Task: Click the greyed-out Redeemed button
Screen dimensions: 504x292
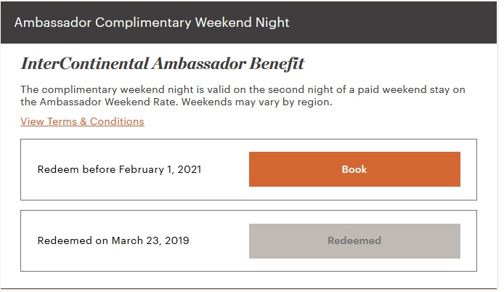Action: tap(354, 240)
